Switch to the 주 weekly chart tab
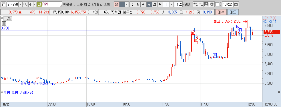The height and width of the screenshot is (107, 281). pos(132,4)
